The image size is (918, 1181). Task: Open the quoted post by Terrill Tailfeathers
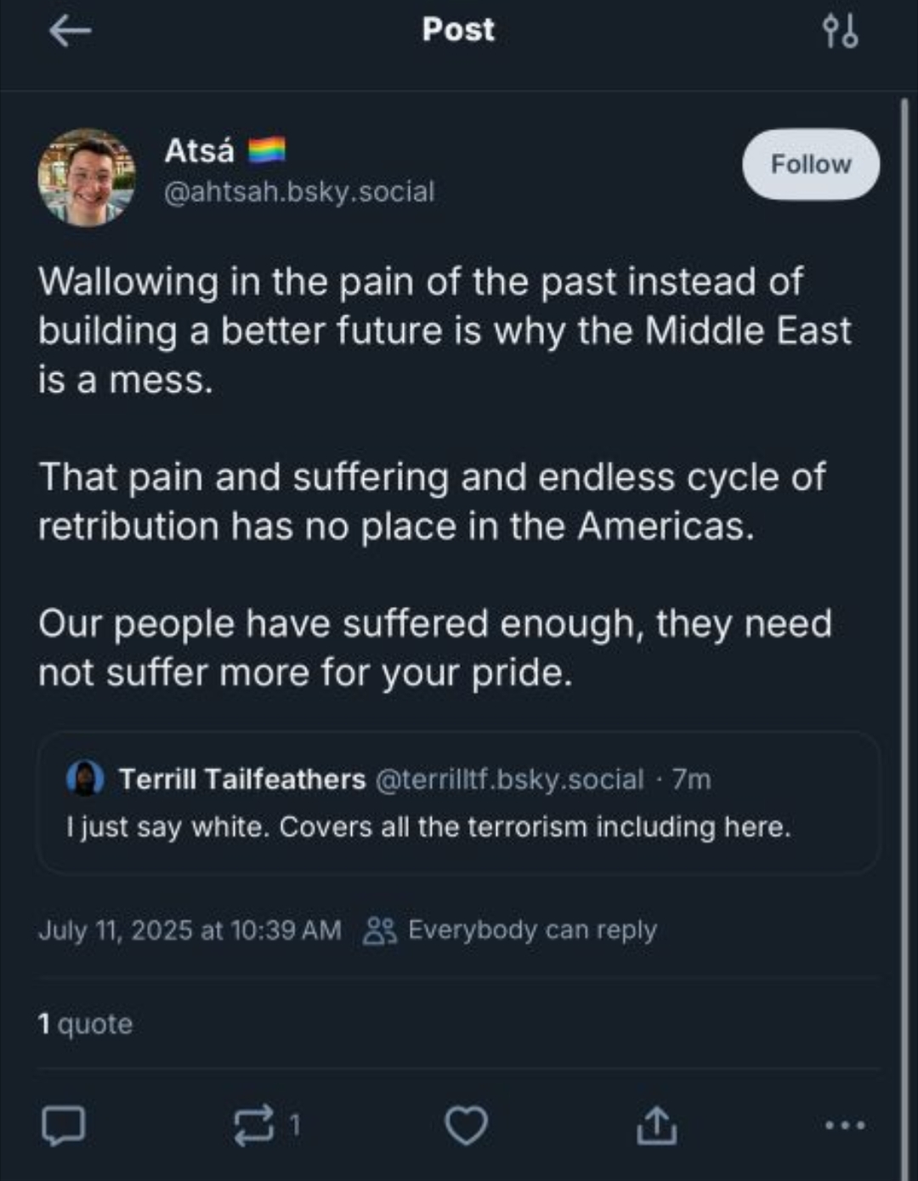[457, 825]
